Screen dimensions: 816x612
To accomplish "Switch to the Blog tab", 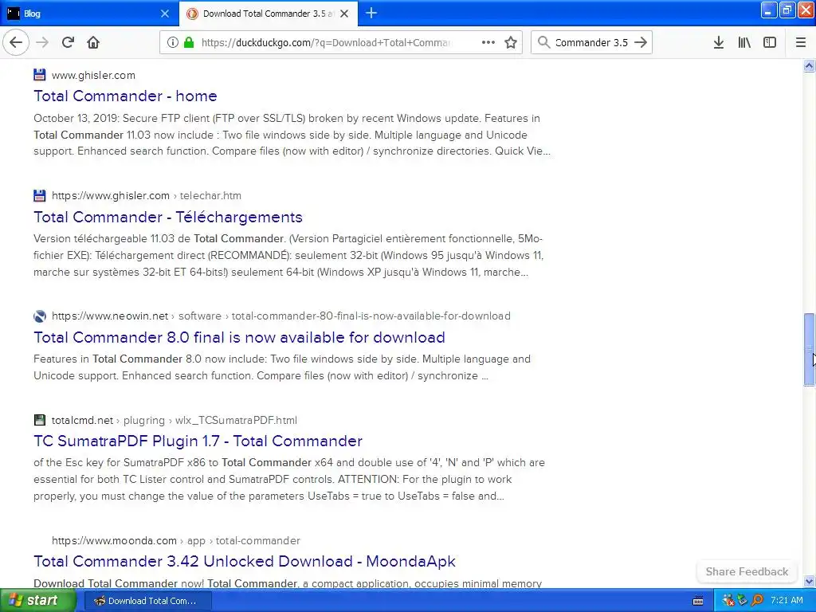I will (x=89, y=14).
